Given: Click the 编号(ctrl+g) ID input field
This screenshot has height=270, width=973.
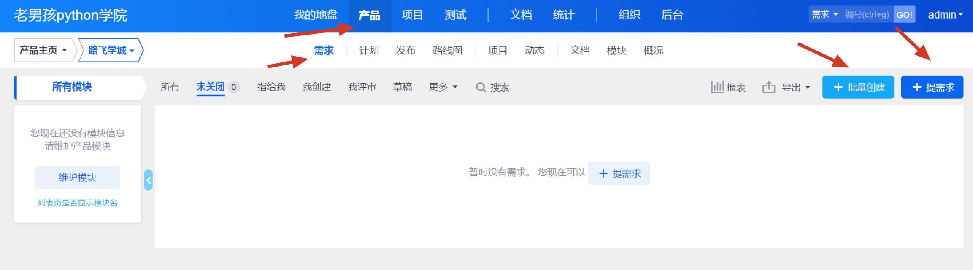Looking at the screenshot, I should 867,15.
